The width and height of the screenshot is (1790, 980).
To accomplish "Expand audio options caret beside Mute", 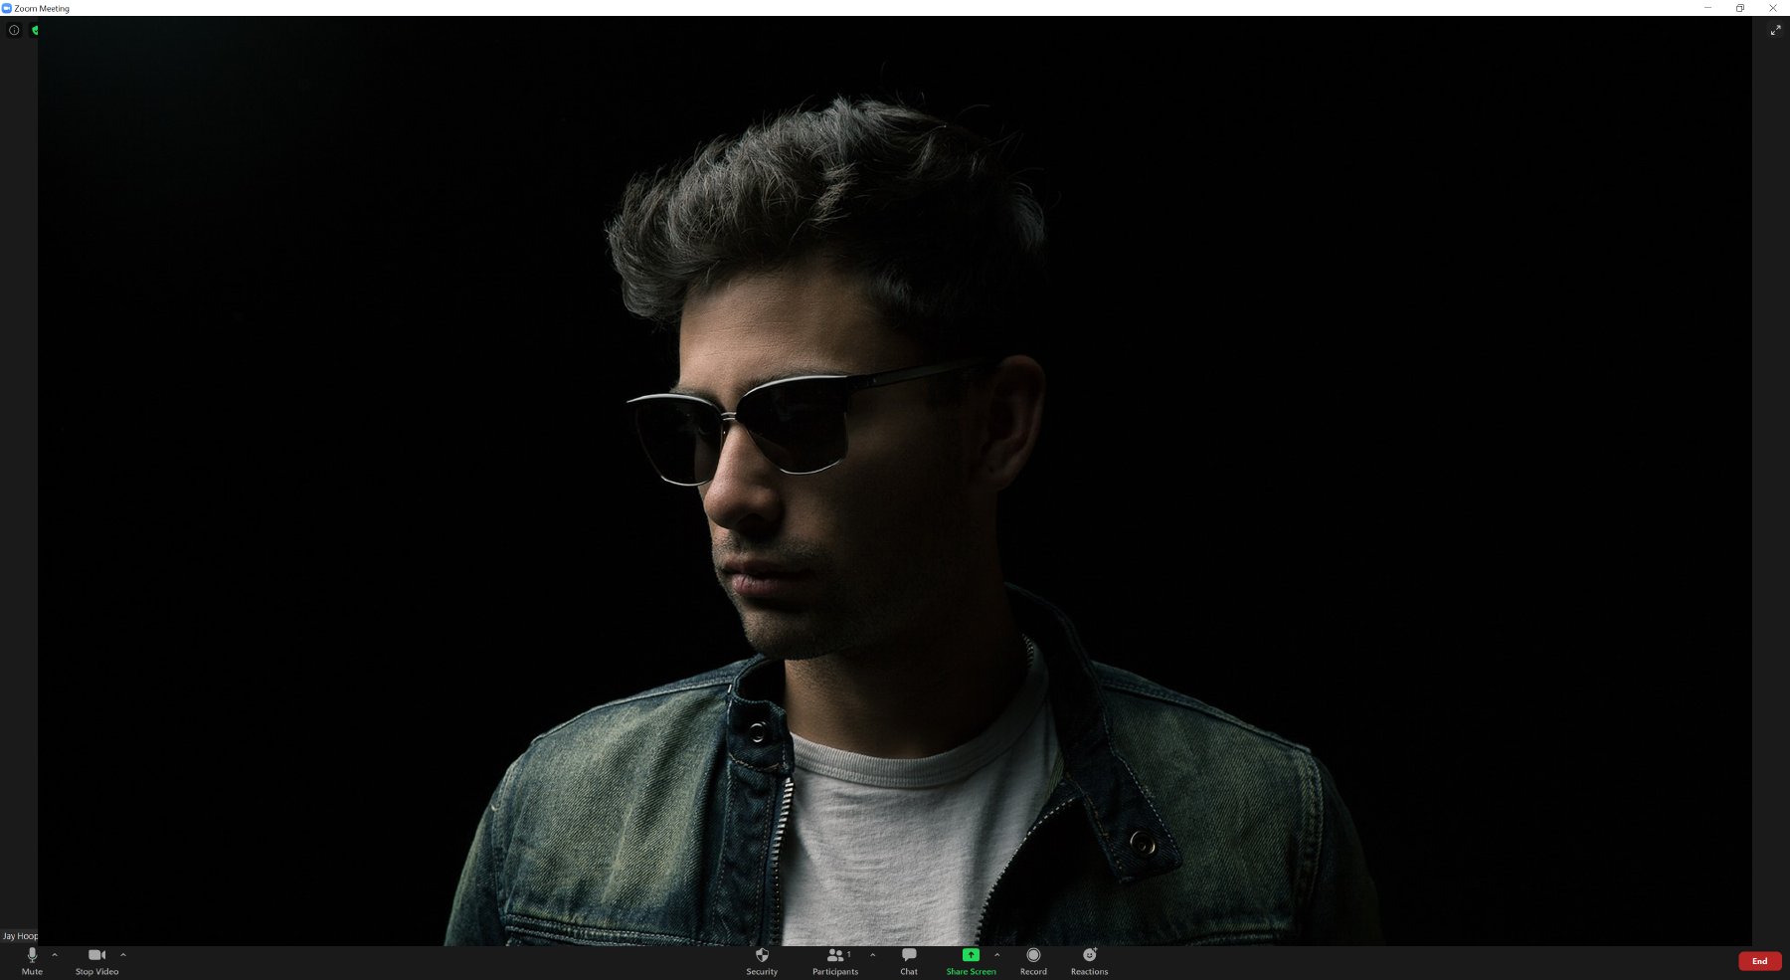I will (x=55, y=955).
